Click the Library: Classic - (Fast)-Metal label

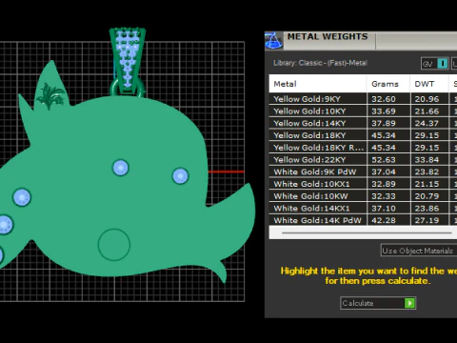pos(320,63)
